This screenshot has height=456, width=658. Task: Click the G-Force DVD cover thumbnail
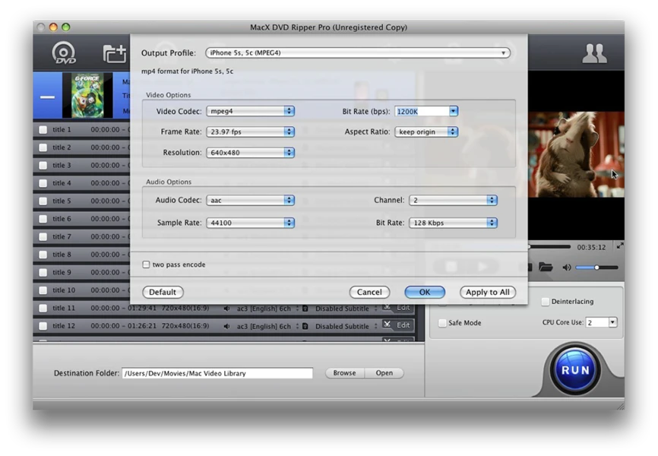(x=87, y=95)
